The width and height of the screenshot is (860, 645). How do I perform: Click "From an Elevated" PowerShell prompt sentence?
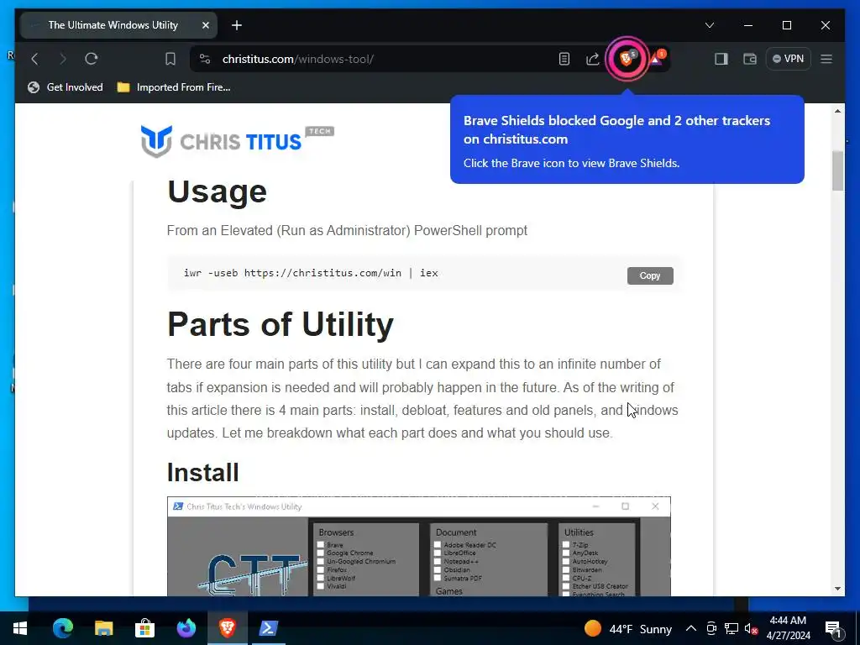[x=347, y=230]
